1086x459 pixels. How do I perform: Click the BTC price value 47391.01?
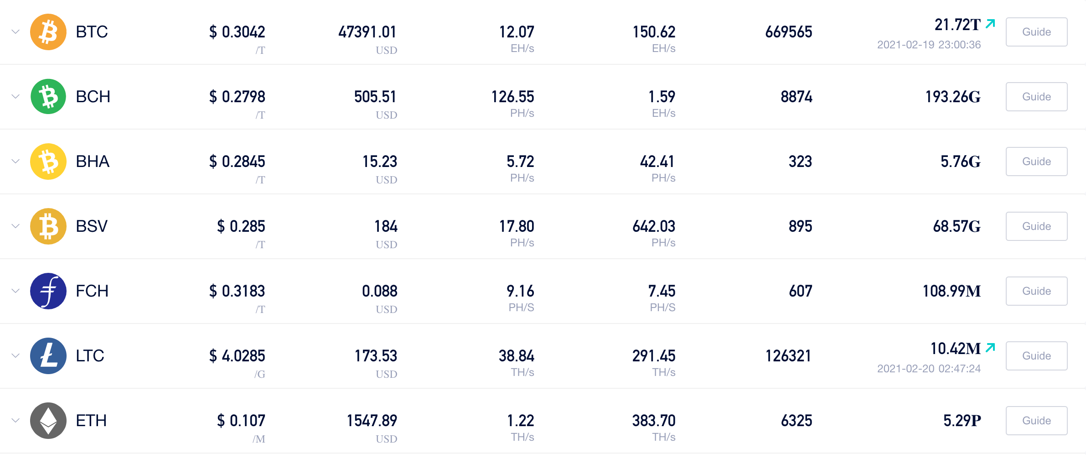(367, 32)
